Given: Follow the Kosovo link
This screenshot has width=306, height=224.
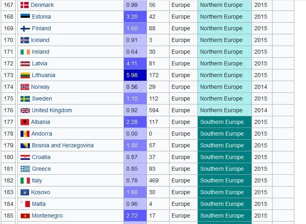Looking at the screenshot, I should [x=40, y=193].
